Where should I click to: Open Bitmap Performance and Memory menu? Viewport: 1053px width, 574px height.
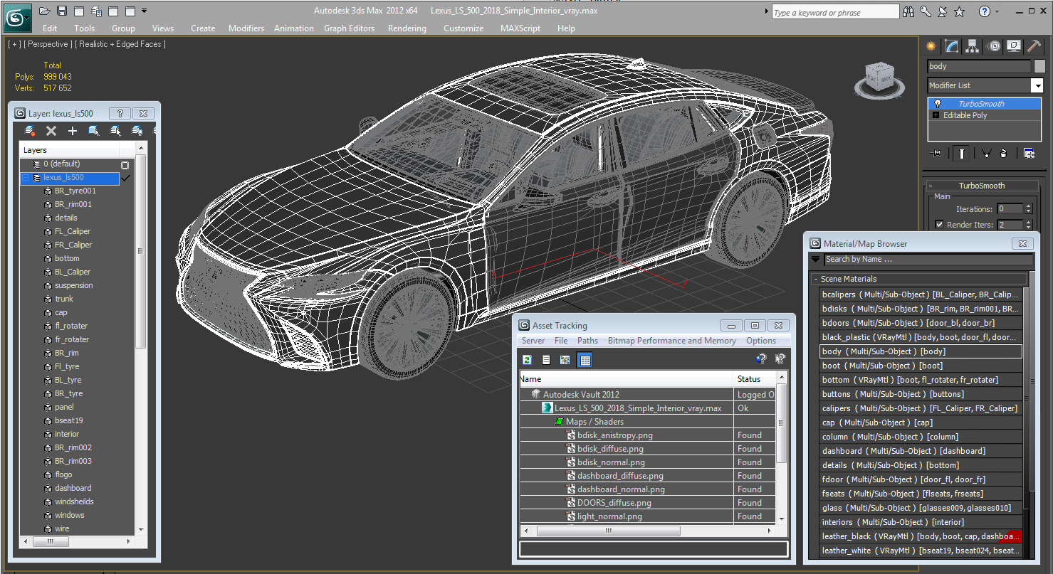(672, 341)
